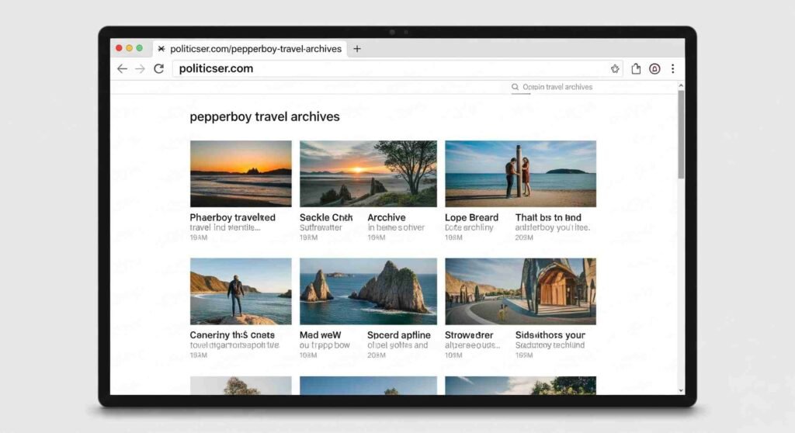Click the magnifier icon in the page search
Image resolution: width=795 pixels, height=433 pixels.
click(x=515, y=87)
